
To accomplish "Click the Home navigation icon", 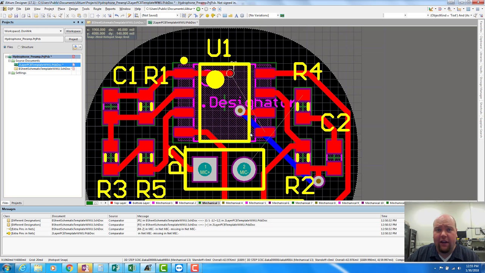I will pos(214,9).
